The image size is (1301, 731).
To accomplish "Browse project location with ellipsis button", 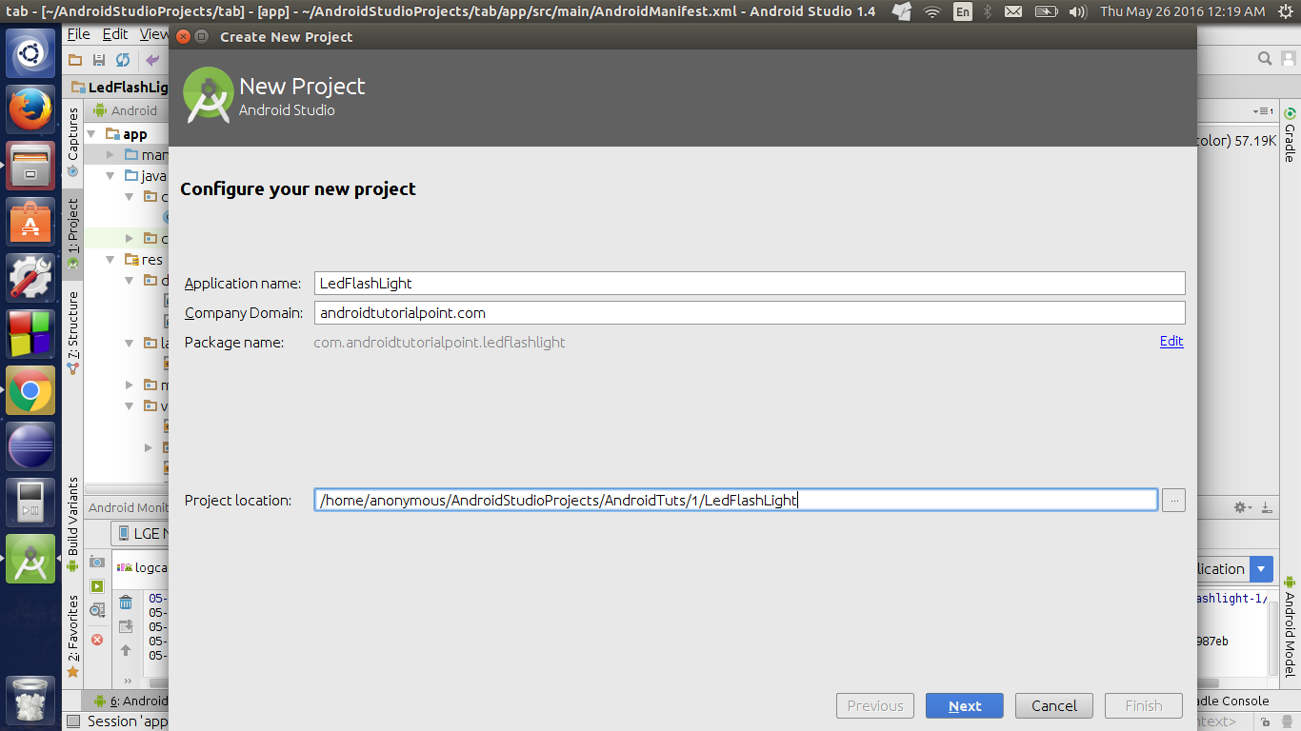I will pyautogui.click(x=1173, y=501).
